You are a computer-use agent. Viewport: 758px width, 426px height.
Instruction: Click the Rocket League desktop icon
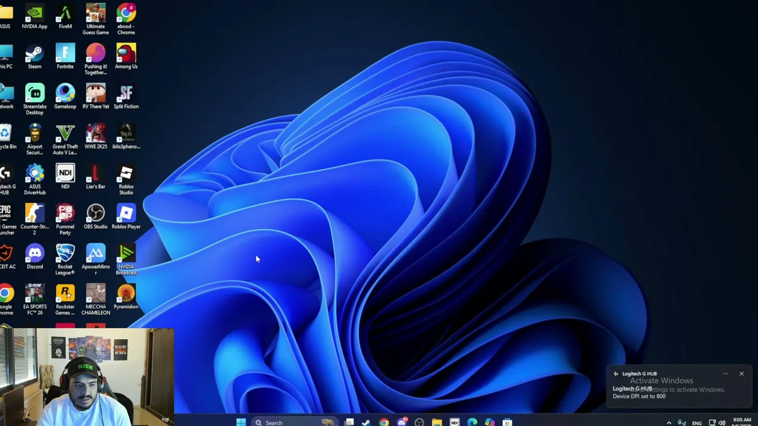point(65,260)
